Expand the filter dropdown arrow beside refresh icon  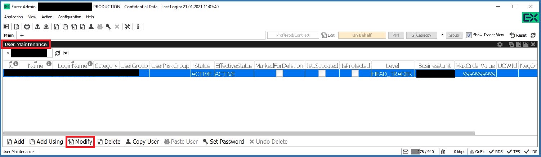pos(66,53)
